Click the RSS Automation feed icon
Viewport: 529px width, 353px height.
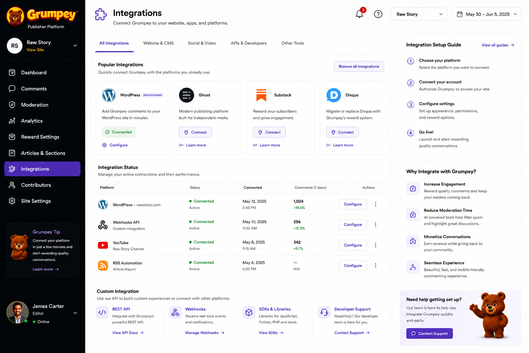(x=103, y=265)
